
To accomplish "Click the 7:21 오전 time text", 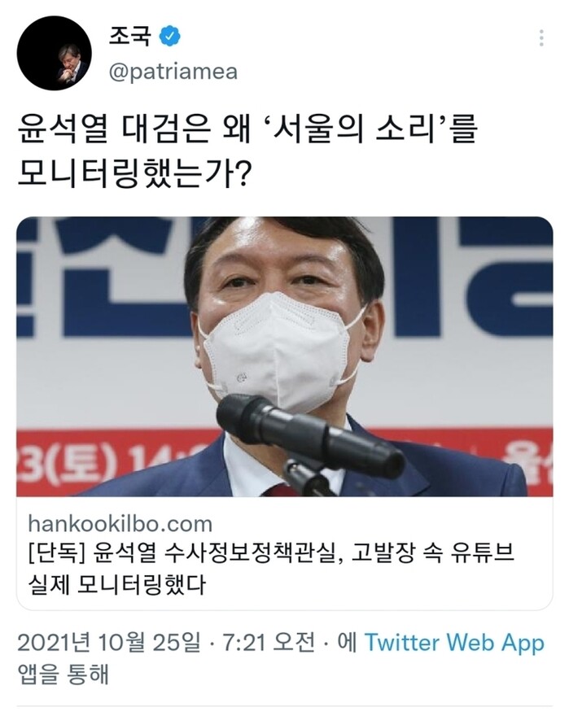I will pos(269,643).
